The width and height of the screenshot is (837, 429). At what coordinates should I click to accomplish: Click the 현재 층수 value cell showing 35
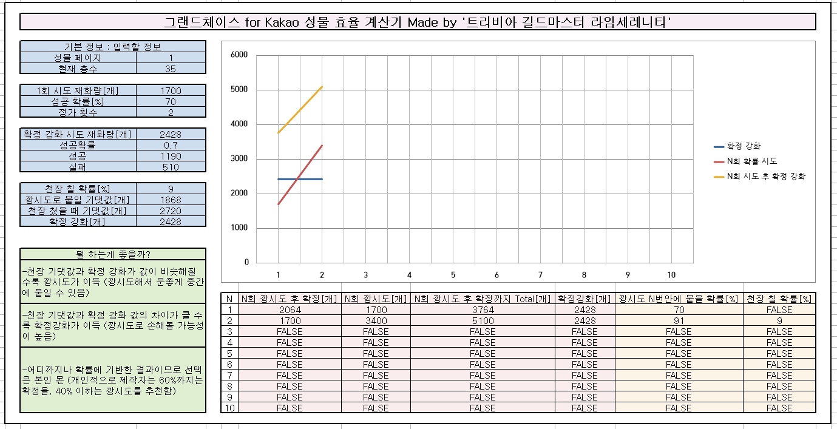171,69
